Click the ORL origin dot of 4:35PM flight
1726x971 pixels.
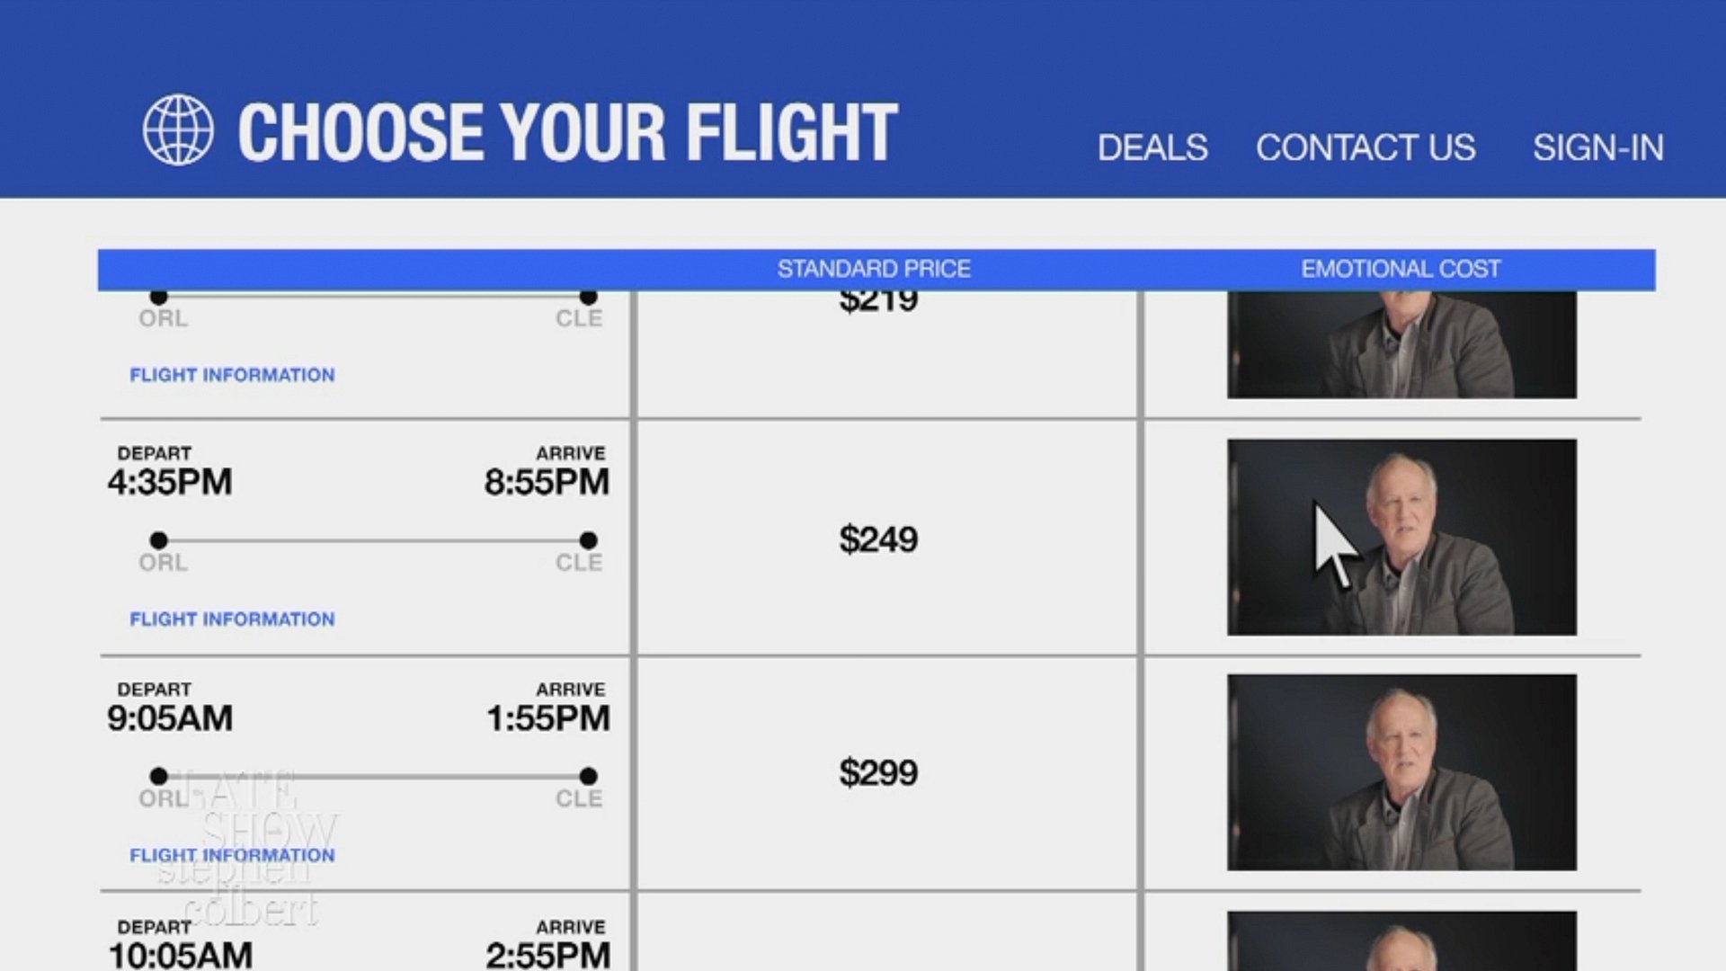pyautogui.click(x=159, y=540)
